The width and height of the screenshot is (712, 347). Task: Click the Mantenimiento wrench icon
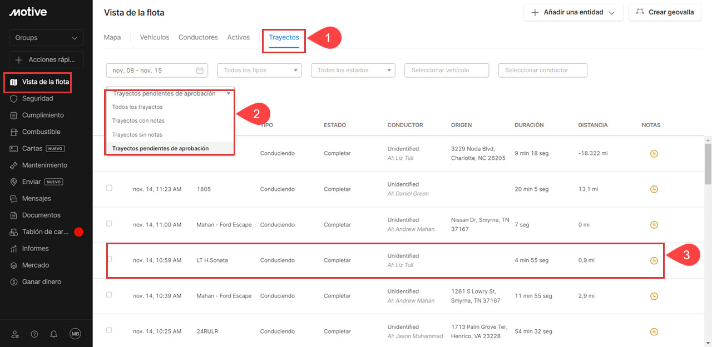14,165
